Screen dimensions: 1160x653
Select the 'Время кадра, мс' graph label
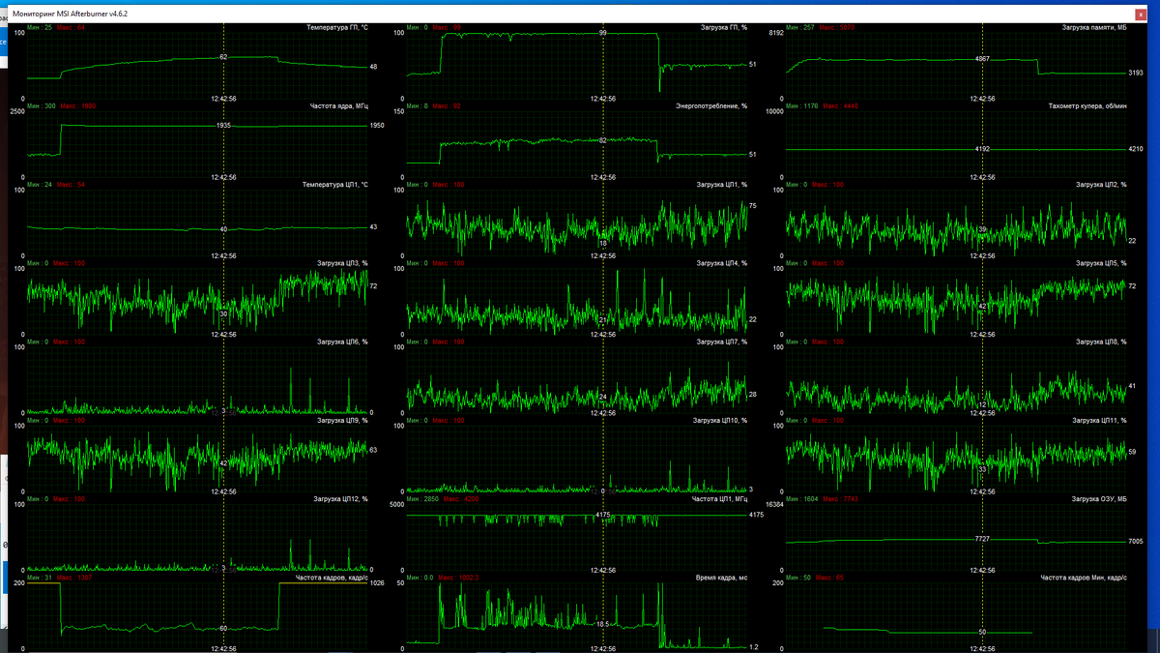tap(721, 578)
